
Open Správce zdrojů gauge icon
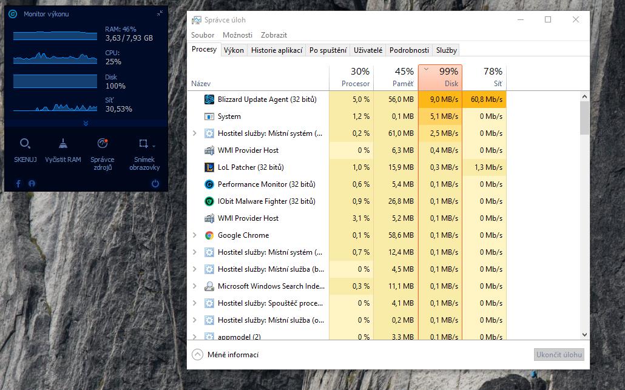tap(103, 144)
